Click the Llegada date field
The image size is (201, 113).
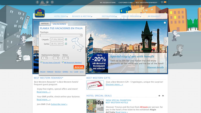[x=57, y=39]
